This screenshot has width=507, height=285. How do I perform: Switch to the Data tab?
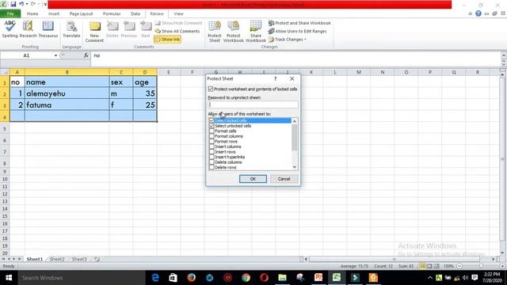(x=135, y=14)
